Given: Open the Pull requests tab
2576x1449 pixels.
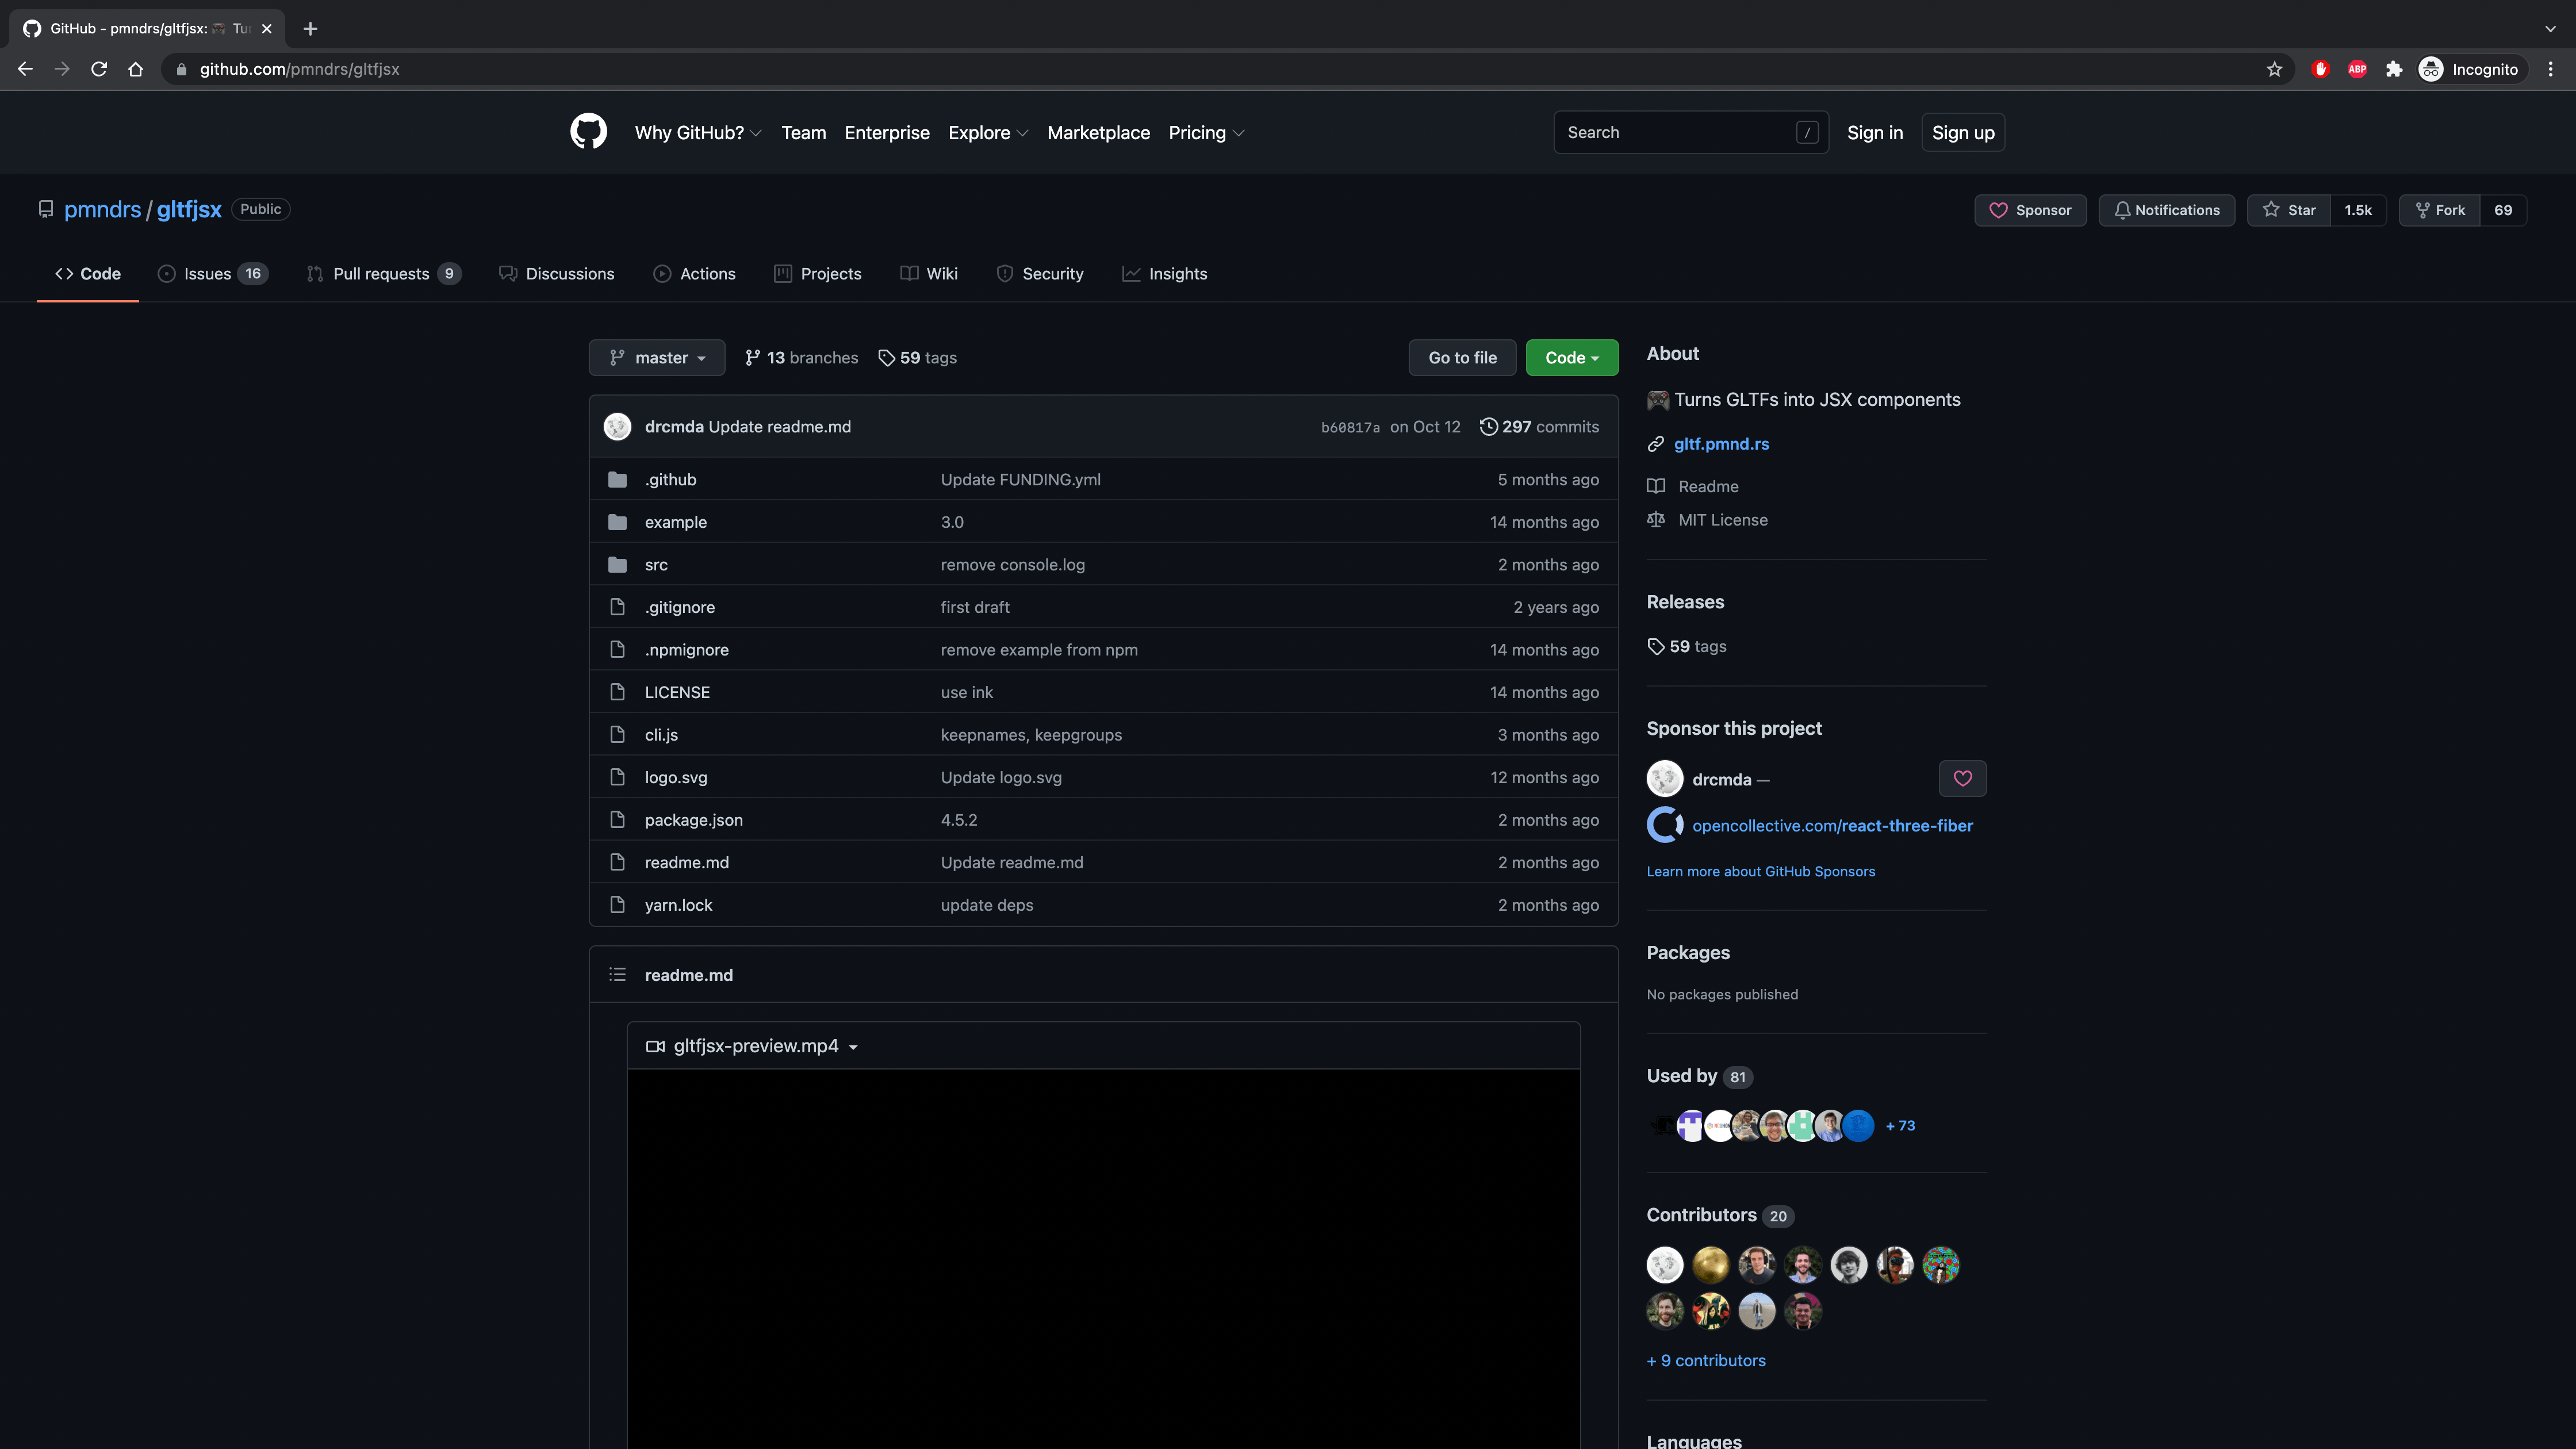Looking at the screenshot, I should (x=381, y=273).
